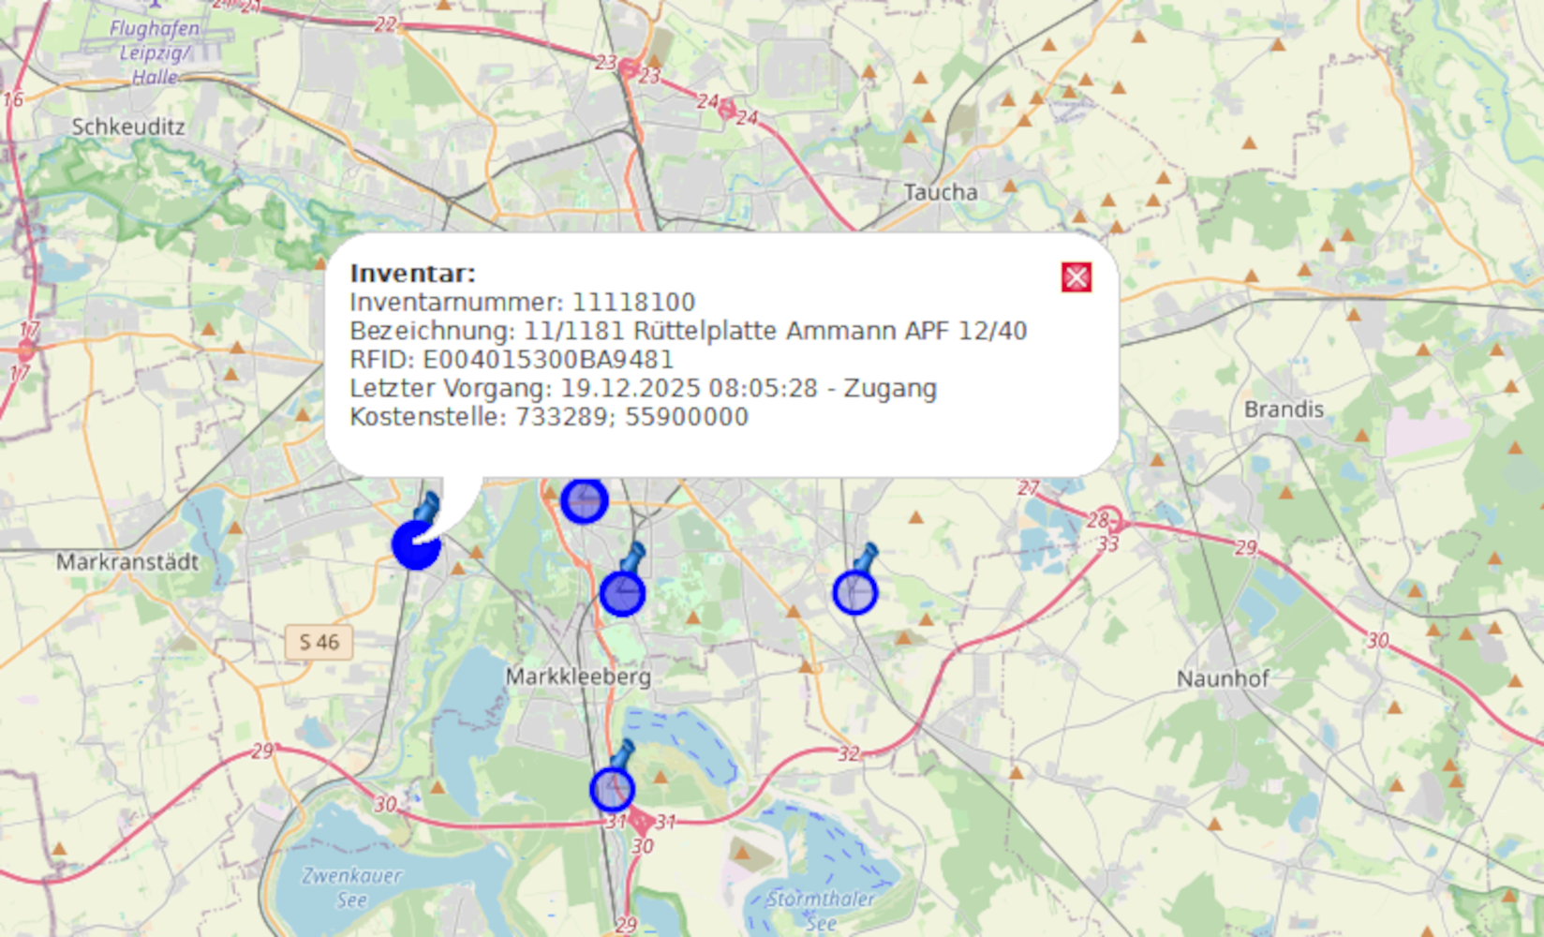Click wrench icon above the easternmost marker
Screen dimensions: 1544x937
(866, 558)
